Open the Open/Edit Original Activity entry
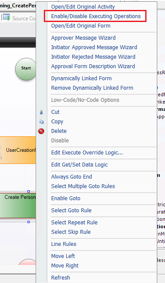Image resolution: width=165 pixels, height=283 pixels. click(83, 6)
